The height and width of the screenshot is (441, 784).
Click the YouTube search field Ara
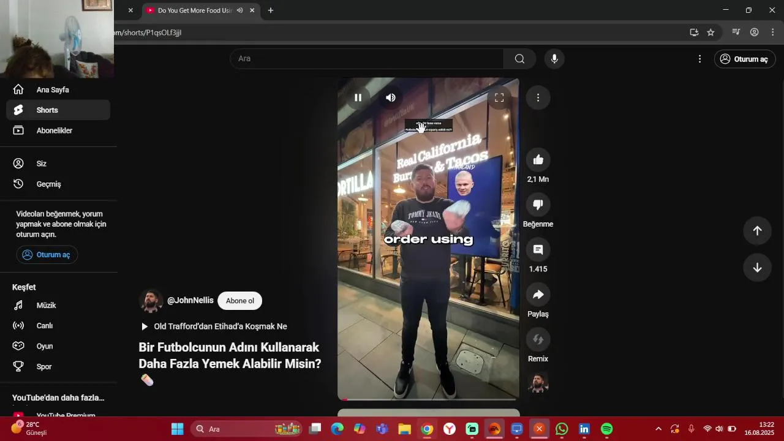(367, 59)
